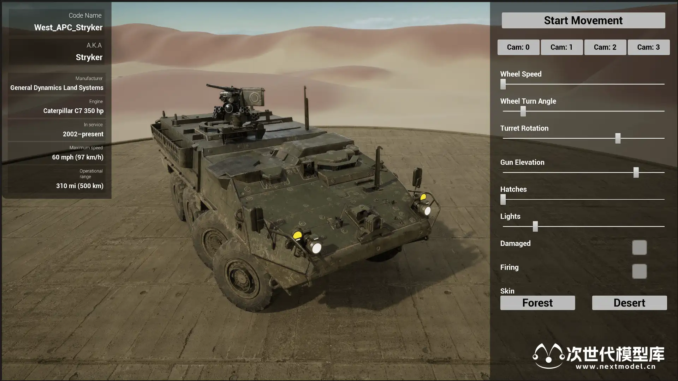Click the www.nextmodel.cn website text
Viewport: 678px width, 381px height.
615,367
